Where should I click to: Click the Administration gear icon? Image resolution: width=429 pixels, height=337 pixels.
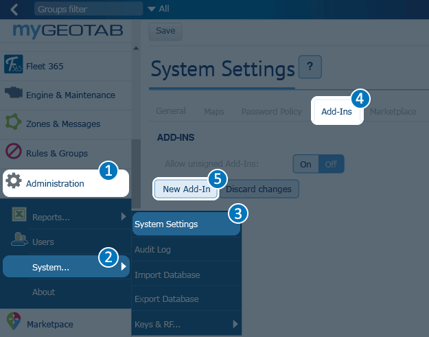coord(14,181)
